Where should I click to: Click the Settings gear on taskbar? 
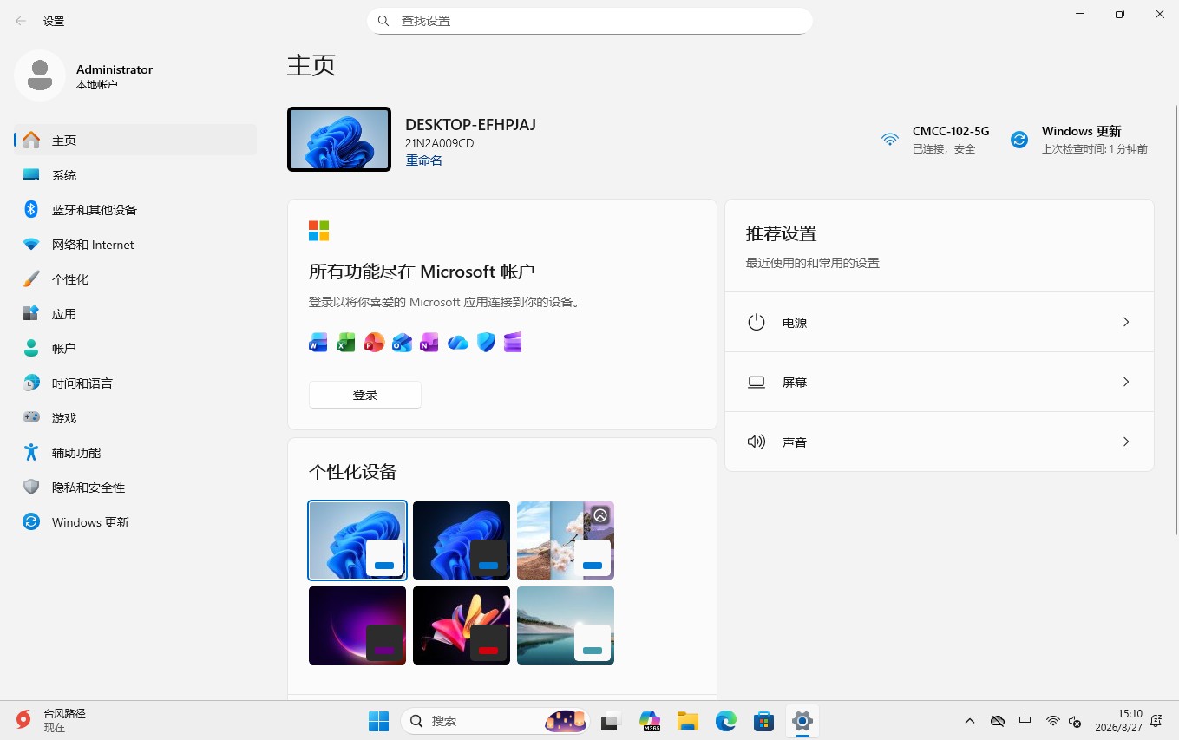coord(802,721)
